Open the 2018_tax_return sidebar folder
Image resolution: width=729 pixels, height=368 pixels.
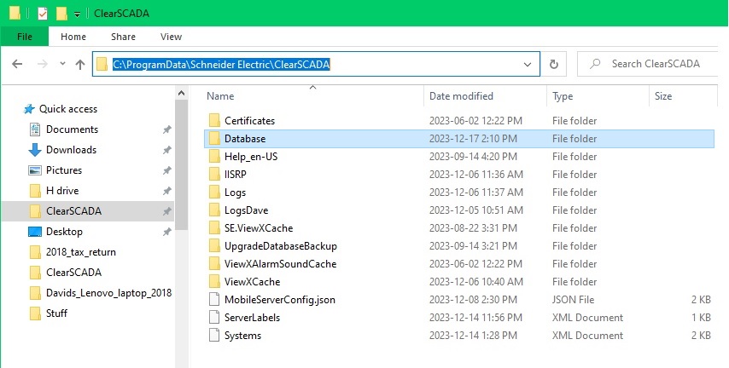click(x=81, y=252)
